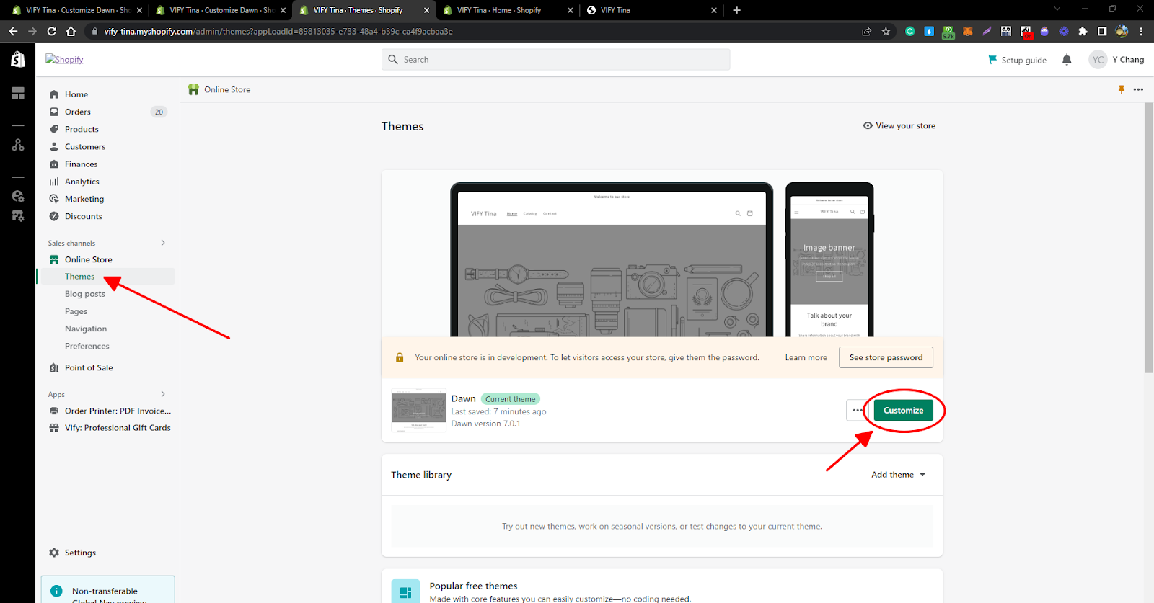Switch to the VIFY Tina Home Shopify tab

tap(508, 10)
